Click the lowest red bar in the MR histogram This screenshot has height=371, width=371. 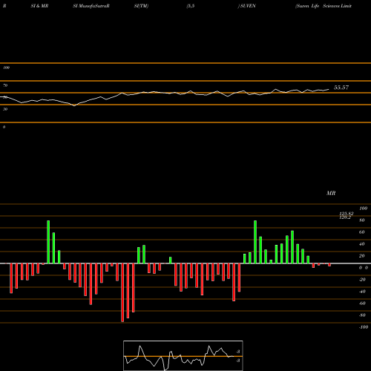pos(122,292)
